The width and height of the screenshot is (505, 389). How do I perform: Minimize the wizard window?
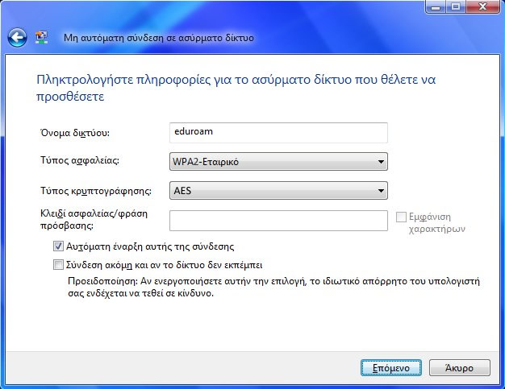point(436,6)
